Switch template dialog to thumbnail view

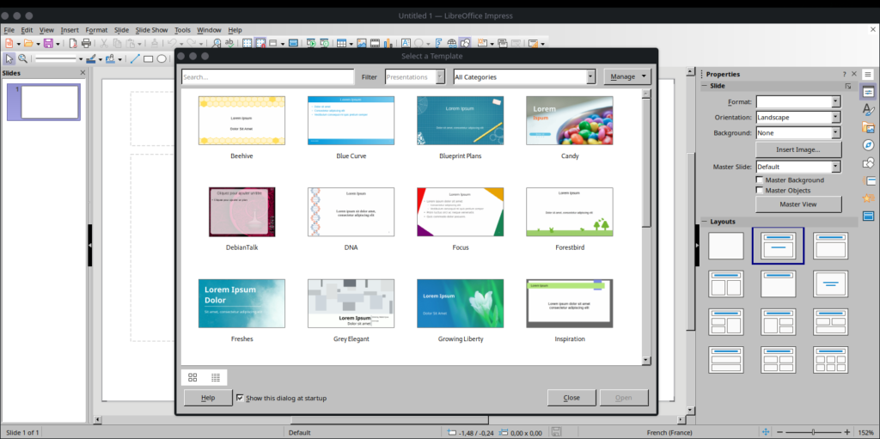click(x=192, y=377)
